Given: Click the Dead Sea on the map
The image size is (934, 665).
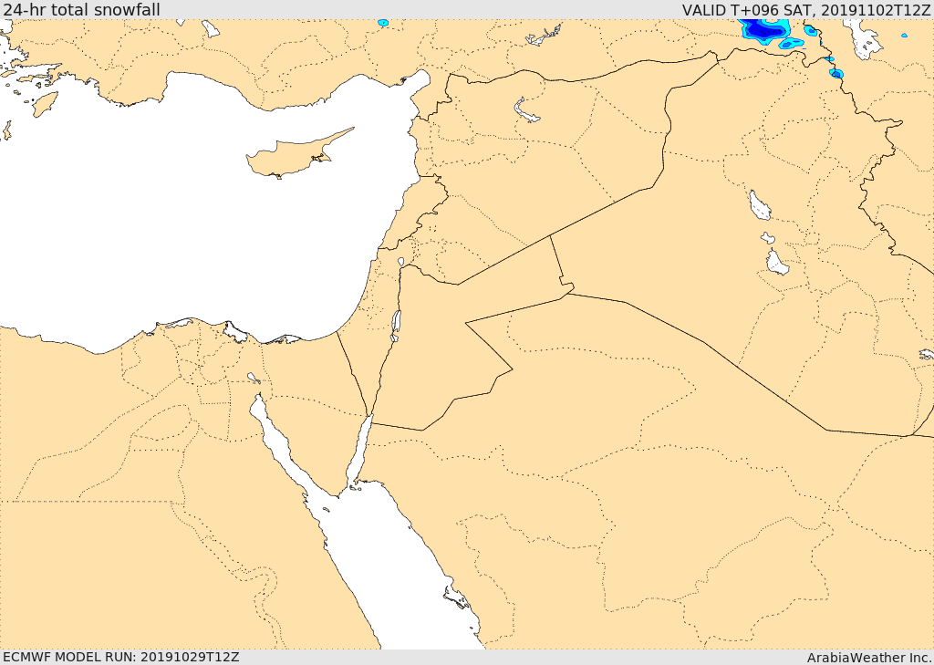Looking at the screenshot, I should pos(396,322).
